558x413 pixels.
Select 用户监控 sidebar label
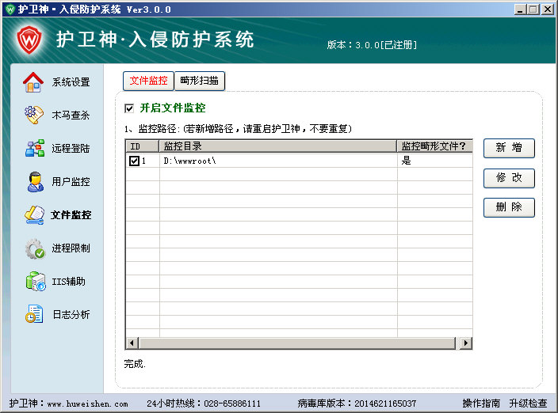[x=71, y=181]
